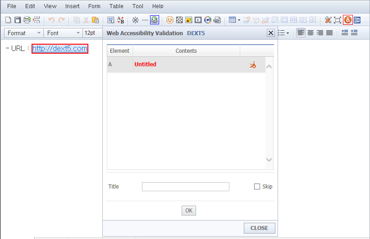Close the Web Accessibility Validation dialog with X
The width and height of the screenshot is (370, 239).
pyautogui.click(x=271, y=33)
